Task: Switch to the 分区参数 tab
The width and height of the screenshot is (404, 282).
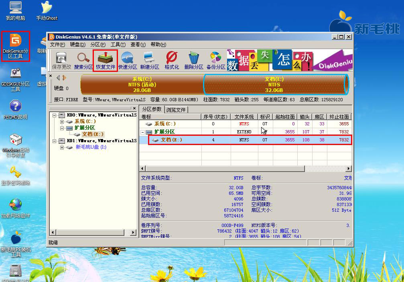Action: coord(152,109)
